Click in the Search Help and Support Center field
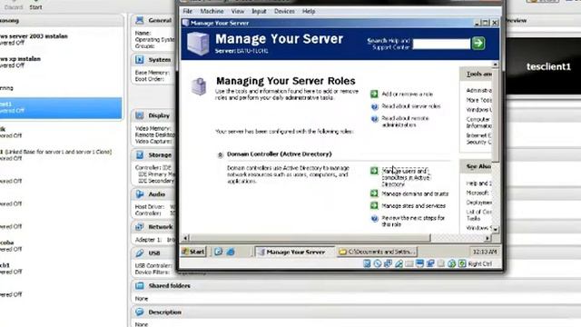Image resolution: width=581 pixels, height=327 pixels. 441,44
